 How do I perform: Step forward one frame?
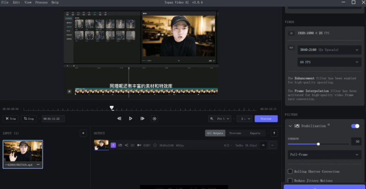point(142,119)
